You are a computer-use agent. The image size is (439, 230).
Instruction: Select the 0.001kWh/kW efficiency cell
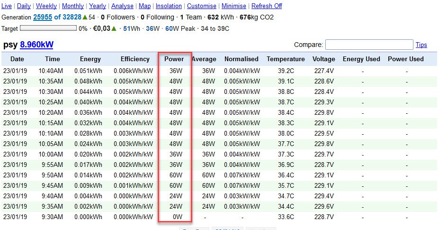tap(133, 185)
